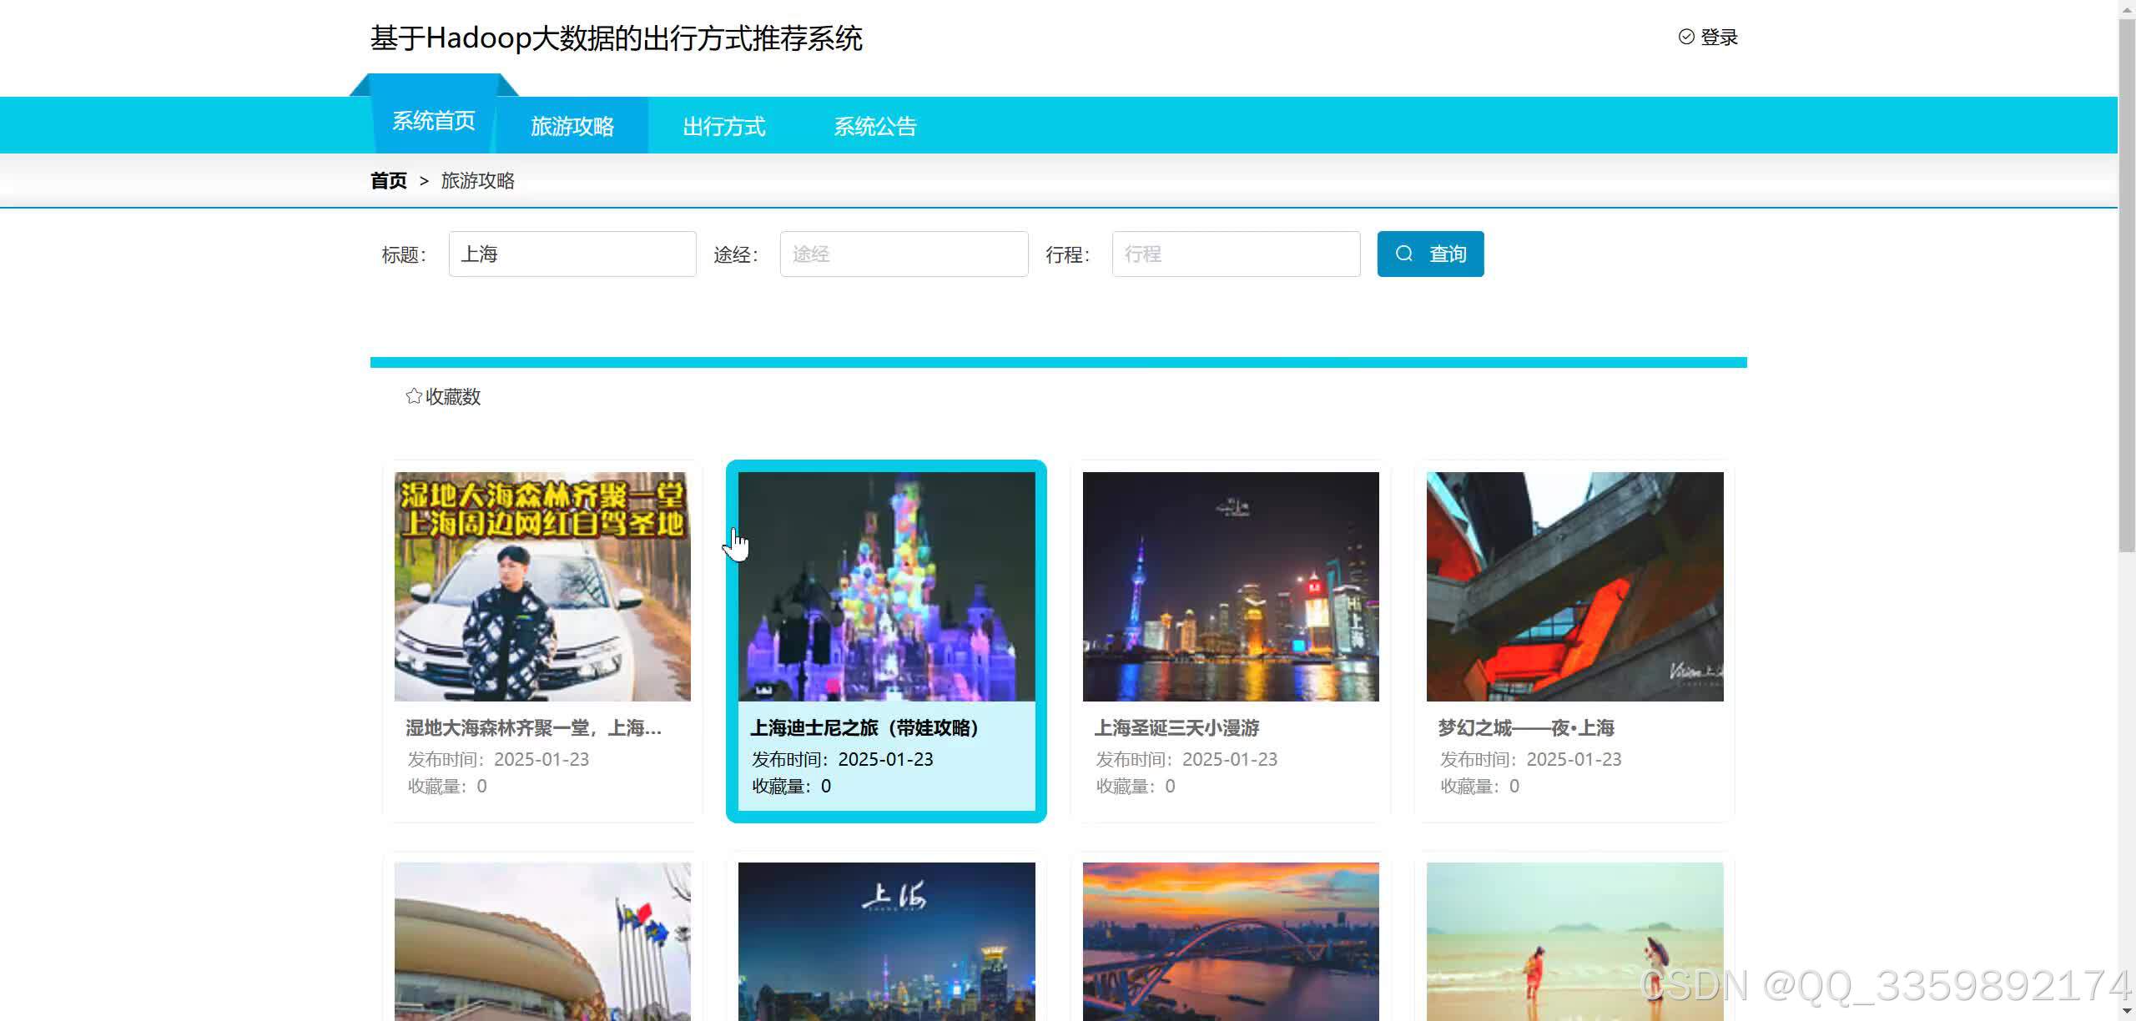Click the scrollbar up arrow
The height and width of the screenshot is (1021, 2136).
pos(2127,8)
